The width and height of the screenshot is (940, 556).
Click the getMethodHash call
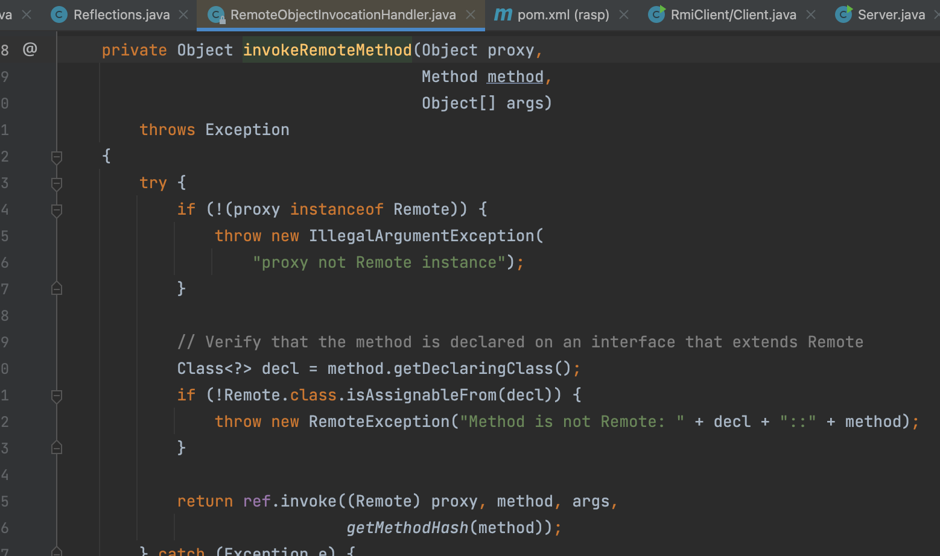(x=407, y=528)
